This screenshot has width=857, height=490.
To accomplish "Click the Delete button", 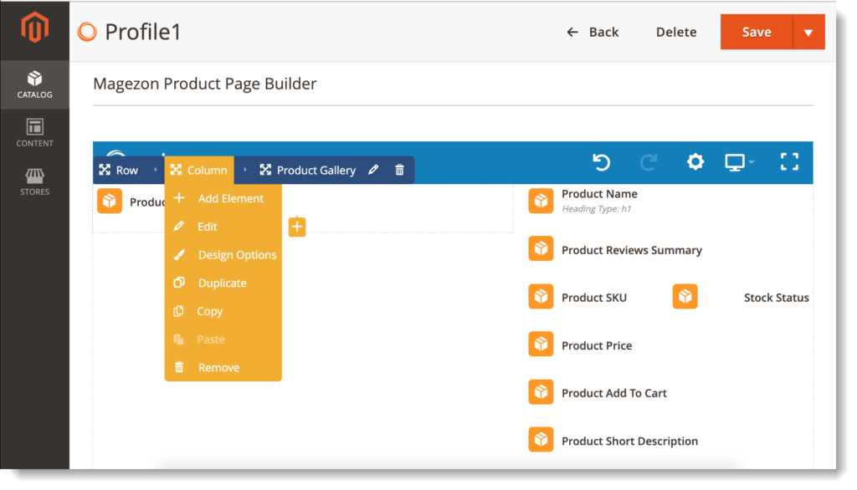I will pyautogui.click(x=676, y=33).
